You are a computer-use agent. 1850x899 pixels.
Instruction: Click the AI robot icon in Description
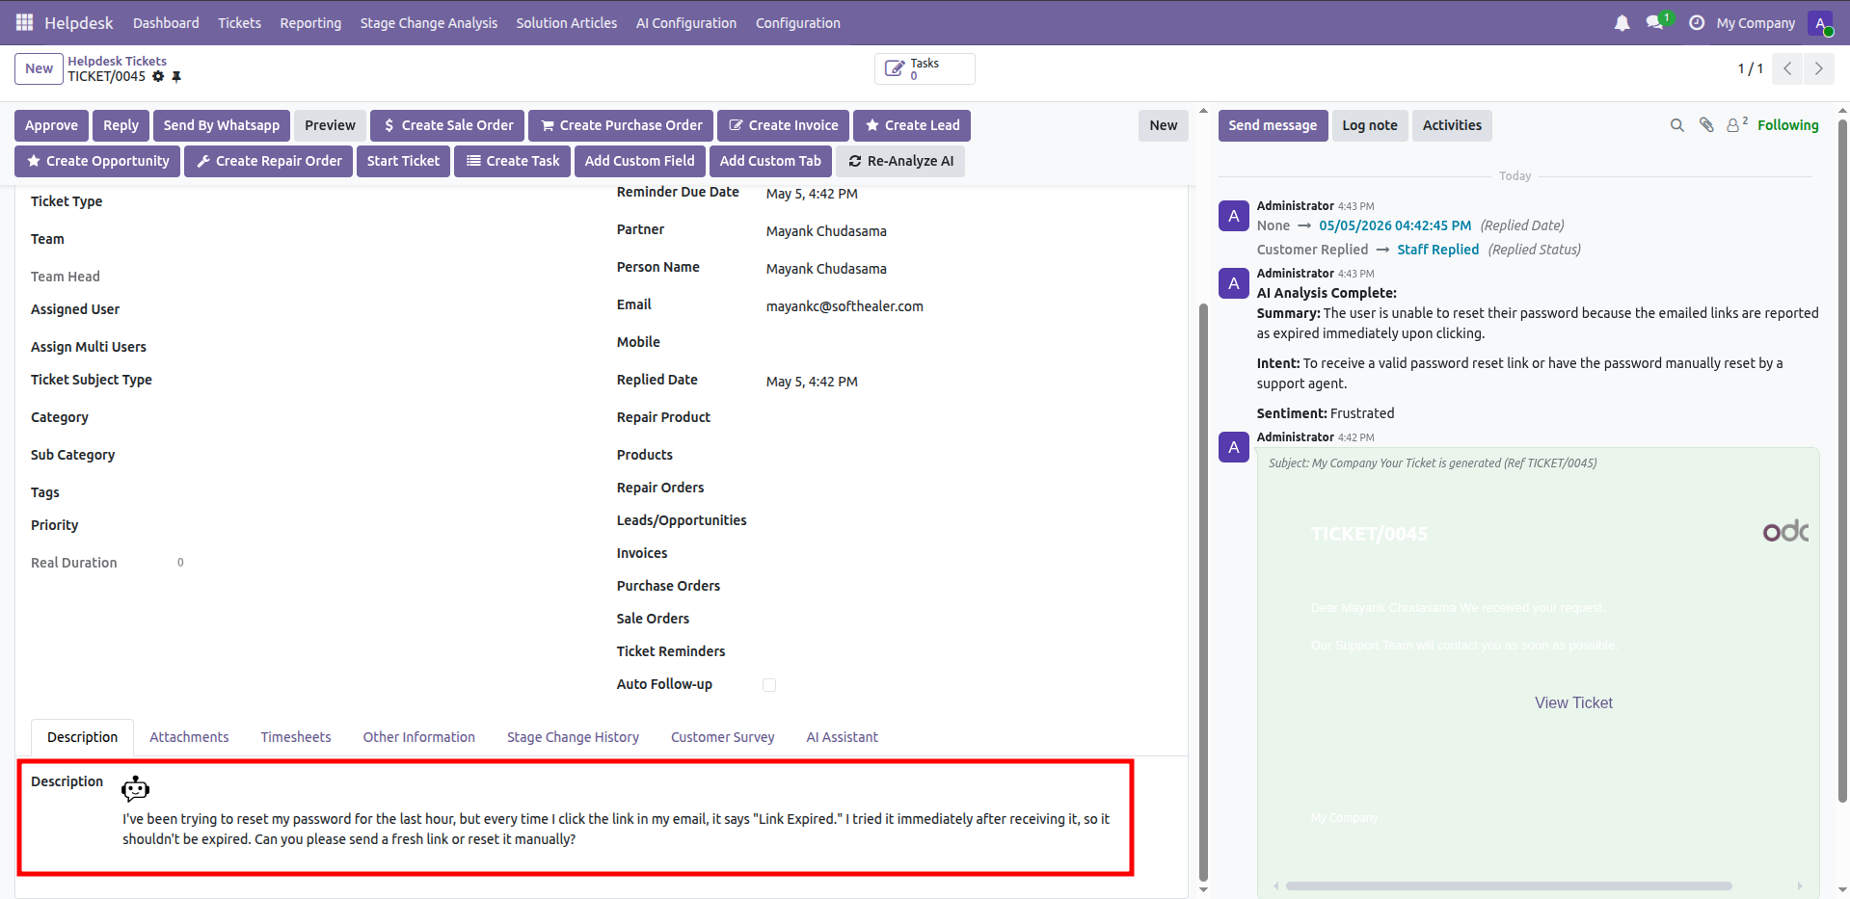point(135,789)
